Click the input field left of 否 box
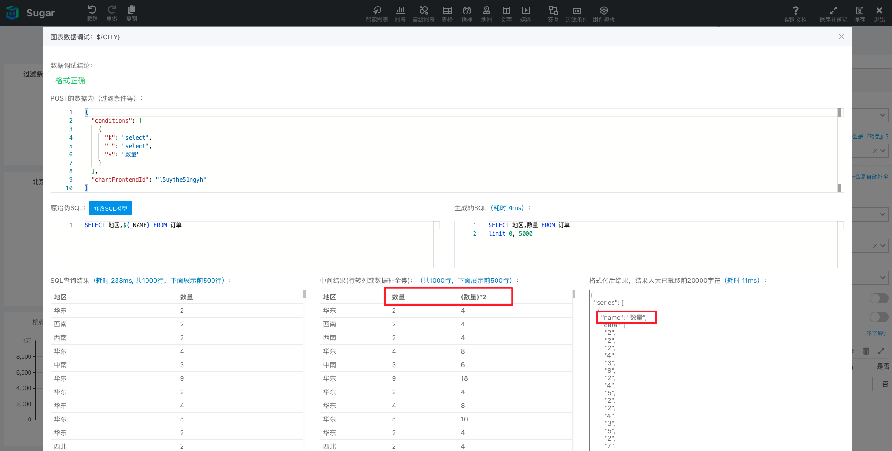The image size is (892, 451). coord(862,384)
